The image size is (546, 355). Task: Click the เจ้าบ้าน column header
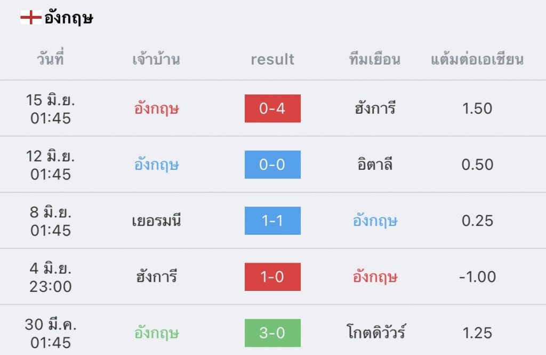[x=156, y=59]
